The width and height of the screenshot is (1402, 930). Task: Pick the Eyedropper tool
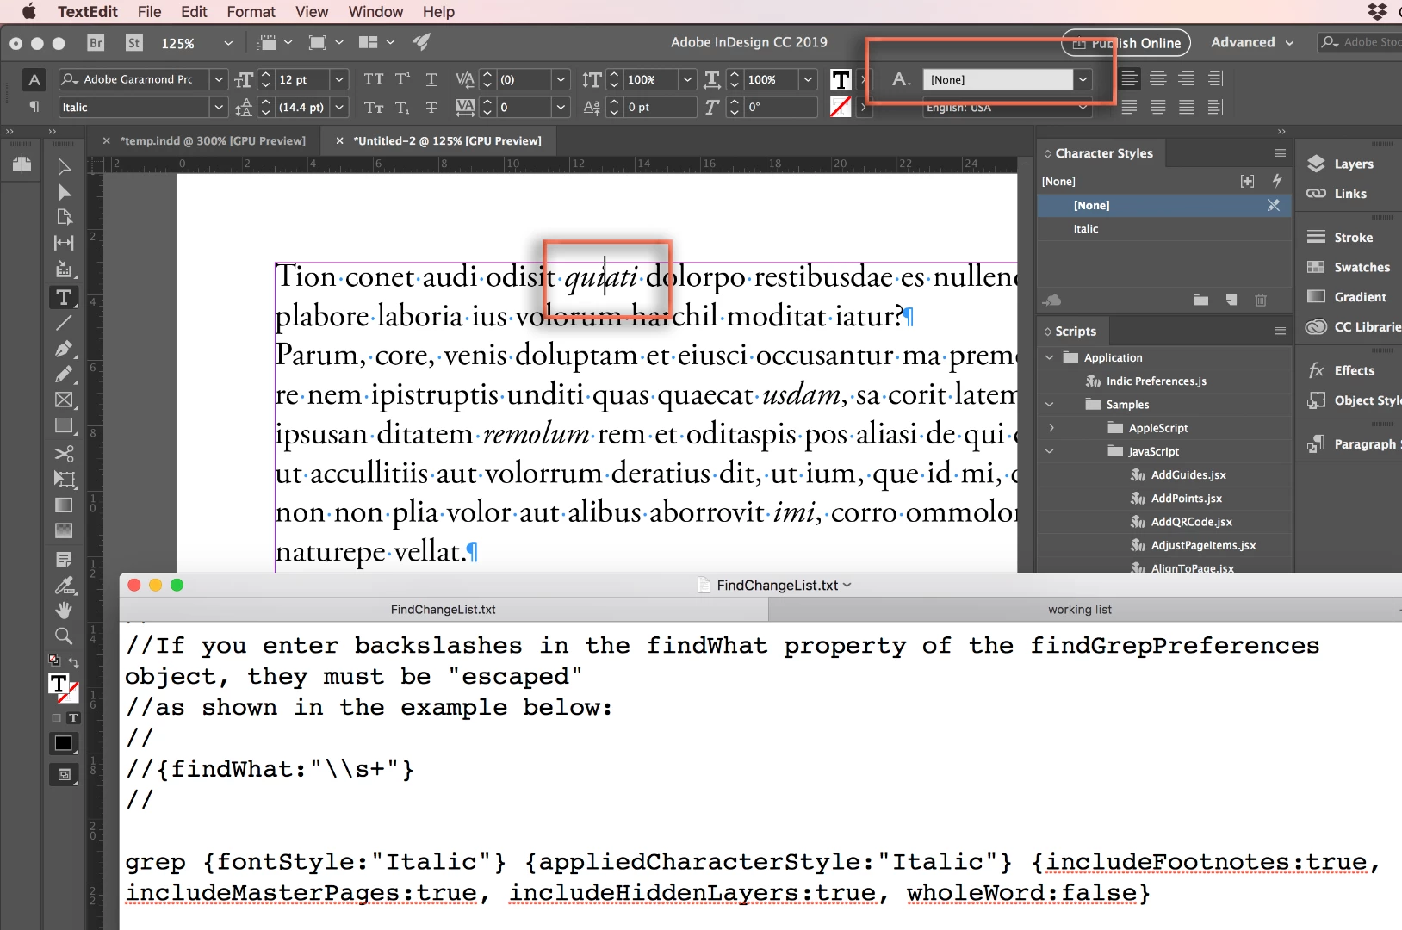pyautogui.click(x=64, y=586)
